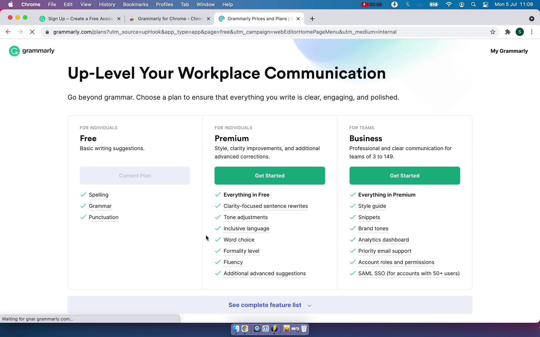Close the Grammarly Prices and Plans tab
This screenshot has width=540, height=337.
[x=298, y=19]
